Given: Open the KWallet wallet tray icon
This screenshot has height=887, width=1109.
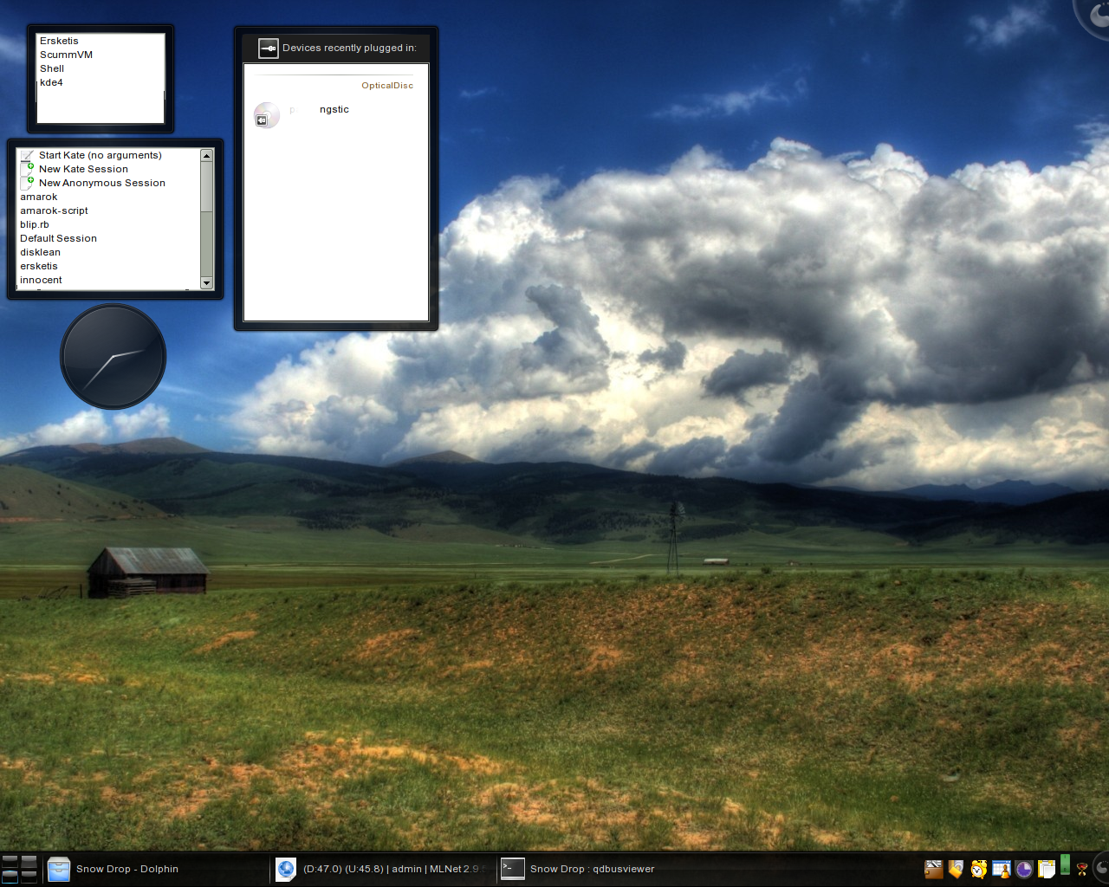Looking at the screenshot, I should point(933,869).
